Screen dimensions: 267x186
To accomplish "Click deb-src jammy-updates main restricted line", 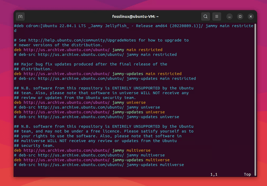I will click(105, 78).
